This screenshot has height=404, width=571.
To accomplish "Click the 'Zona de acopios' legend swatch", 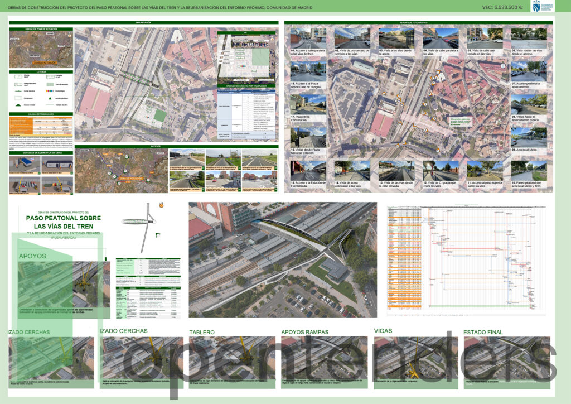I will pyautogui.click(x=50, y=84).
